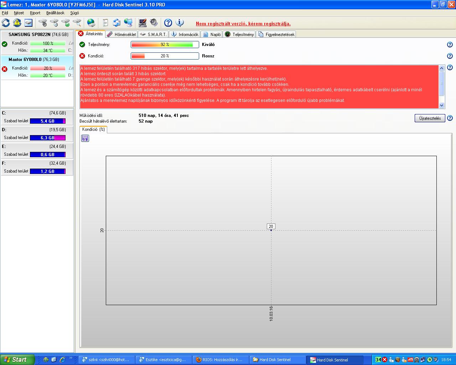Image resolution: width=456 pixels, height=365 pixels.
Task: Click scroll up arrow of message box
Action: tap(442, 68)
